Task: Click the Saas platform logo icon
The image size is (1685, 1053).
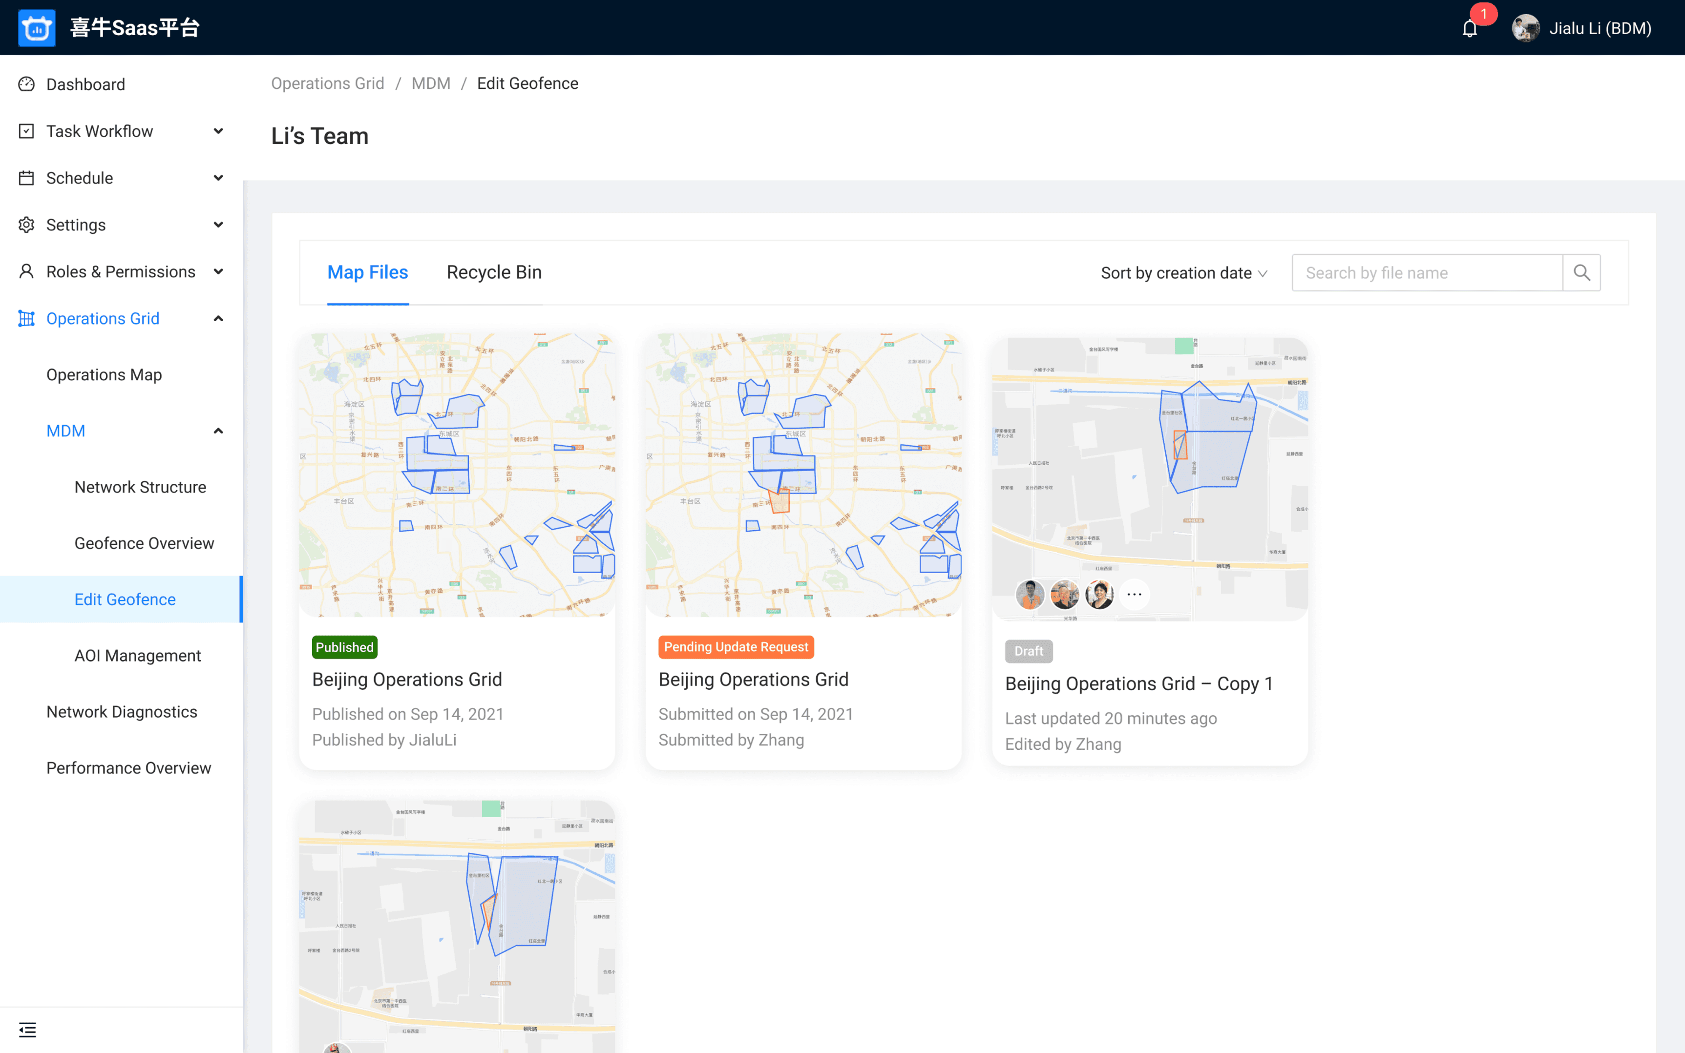Action: click(x=36, y=28)
